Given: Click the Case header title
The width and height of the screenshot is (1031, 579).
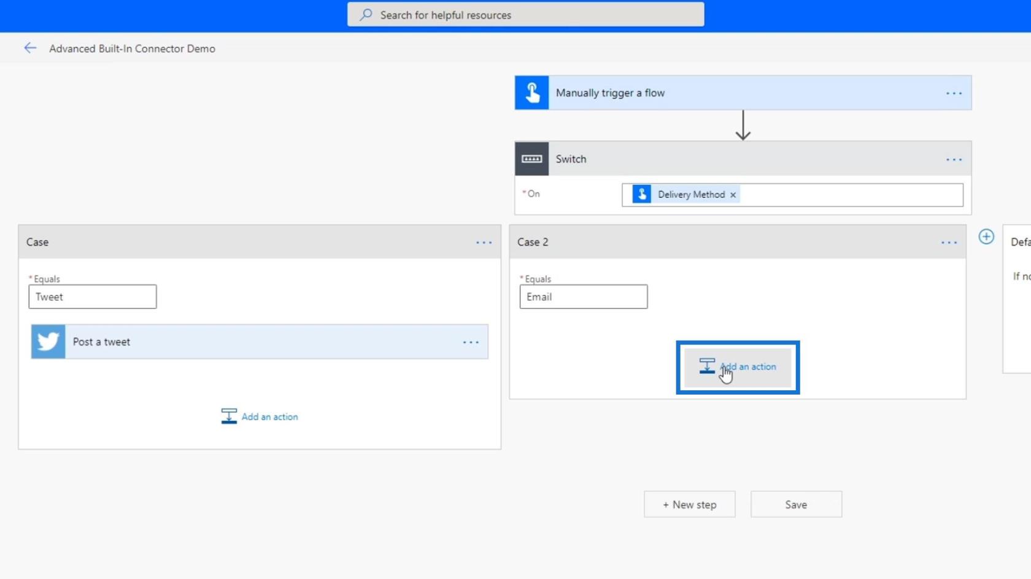Looking at the screenshot, I should [x=37, y=242].
